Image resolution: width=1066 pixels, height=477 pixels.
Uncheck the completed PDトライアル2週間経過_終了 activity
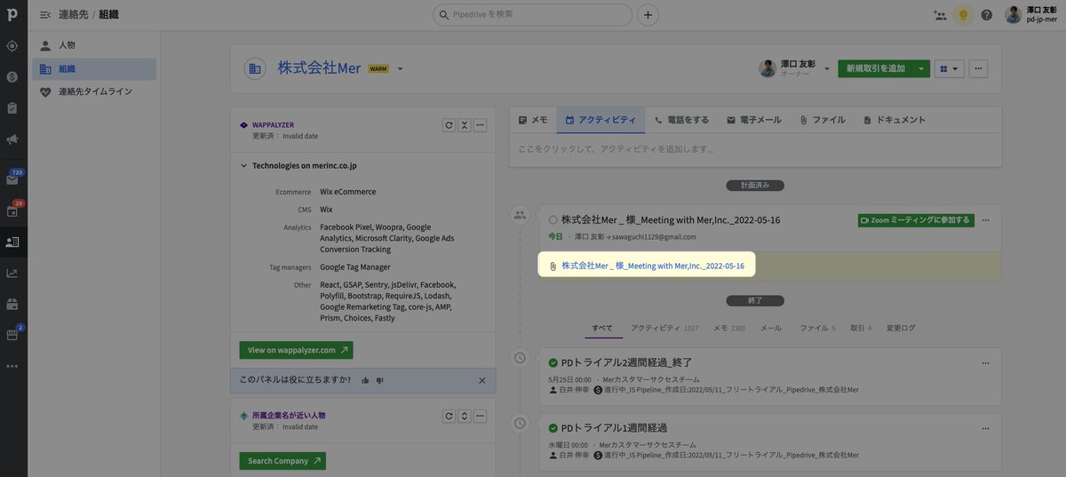pyautogui.click(x=553, y=362)
